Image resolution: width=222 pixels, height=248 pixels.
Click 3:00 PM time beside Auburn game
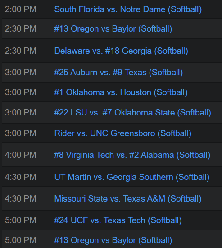(21, 73)
